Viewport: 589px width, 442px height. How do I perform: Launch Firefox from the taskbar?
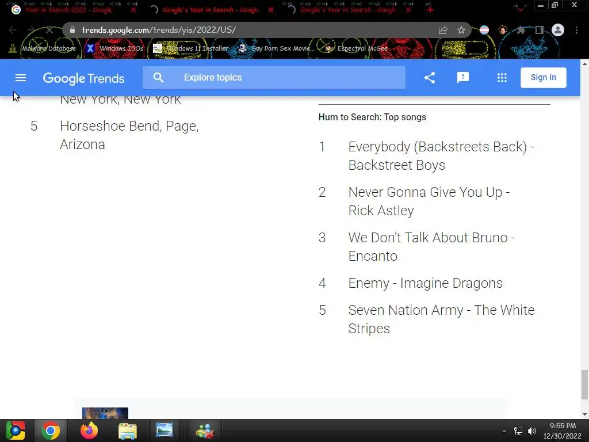click(89, 430)
